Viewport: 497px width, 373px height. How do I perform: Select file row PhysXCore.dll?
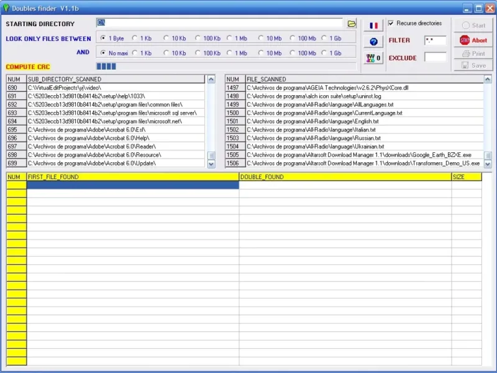pos(354,88)
